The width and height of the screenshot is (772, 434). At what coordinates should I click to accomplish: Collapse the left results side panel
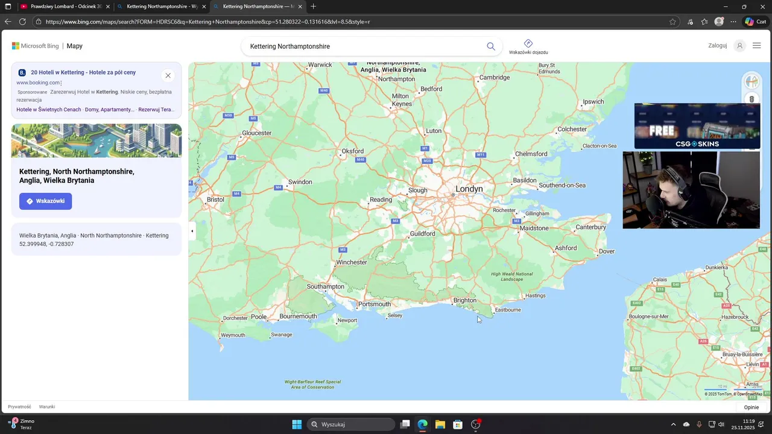coord(192,231)
